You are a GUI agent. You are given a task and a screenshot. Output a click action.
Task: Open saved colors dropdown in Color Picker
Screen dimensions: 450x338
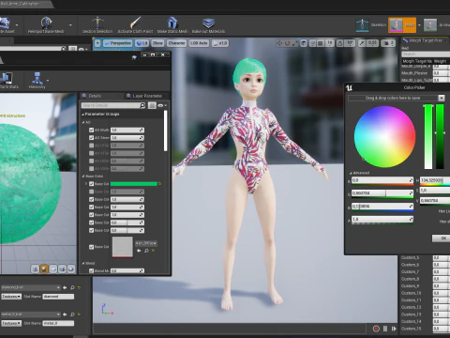(x=442, y=98)
